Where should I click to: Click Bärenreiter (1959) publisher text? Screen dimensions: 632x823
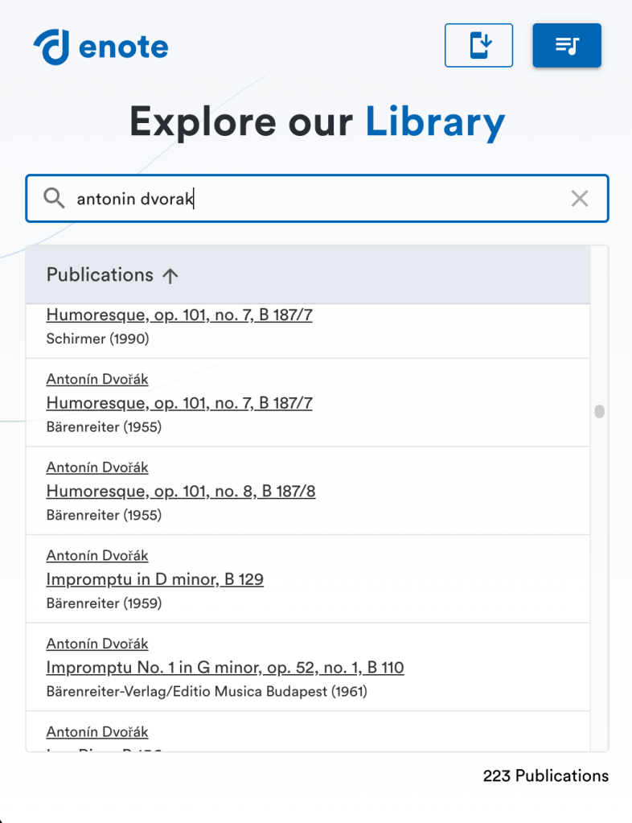104,603
